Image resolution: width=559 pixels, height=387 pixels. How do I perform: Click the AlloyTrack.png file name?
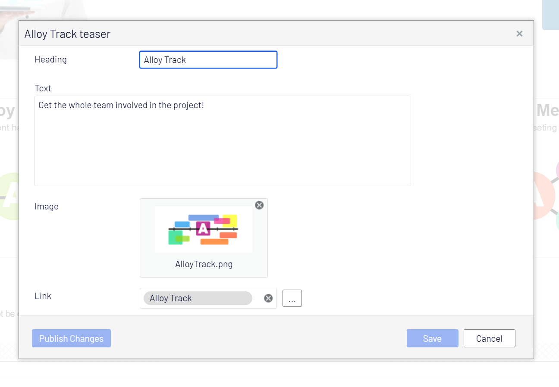(x=204, y=264)
